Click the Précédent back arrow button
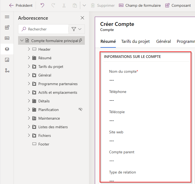Viewport: 195px width, 184px height. (21, 5)
